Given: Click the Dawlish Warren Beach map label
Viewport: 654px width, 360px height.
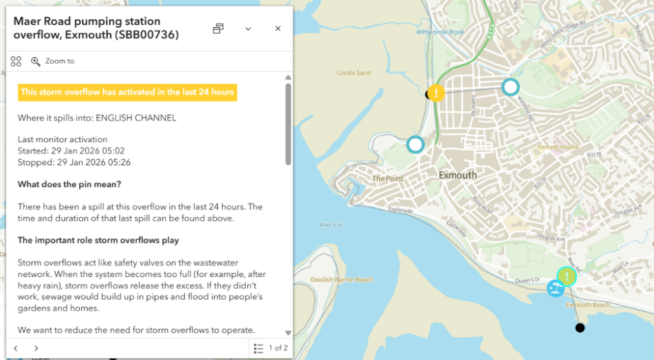Looking at the screenshot, I should pyautogui.click(x=341, y=280).
